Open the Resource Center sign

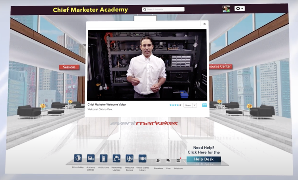[221, 67]
